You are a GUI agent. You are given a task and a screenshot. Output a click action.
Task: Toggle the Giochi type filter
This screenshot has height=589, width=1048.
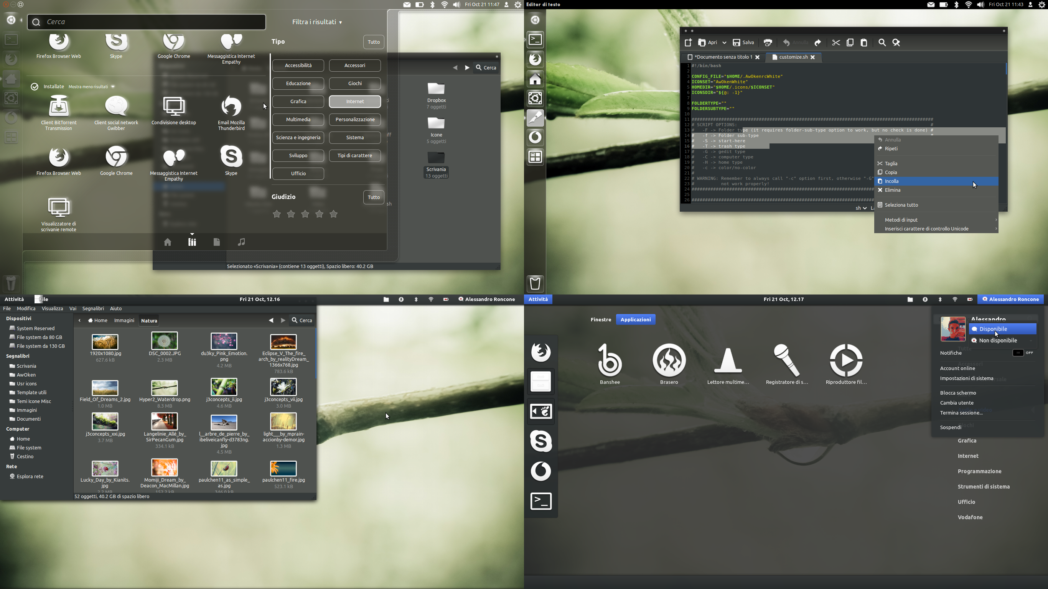click(x=355, y=83)
